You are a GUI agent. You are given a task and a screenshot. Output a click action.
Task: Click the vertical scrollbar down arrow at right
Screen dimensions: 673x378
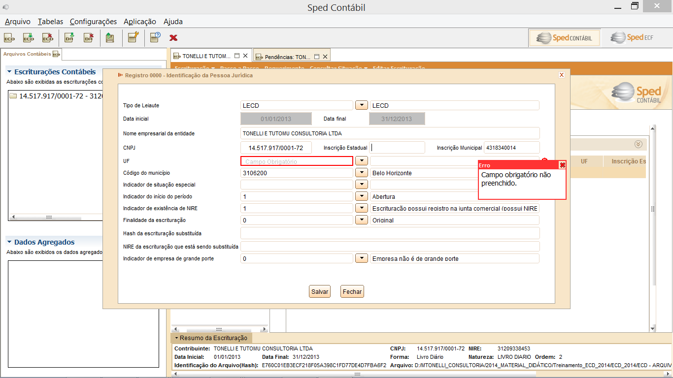[653, 328]
